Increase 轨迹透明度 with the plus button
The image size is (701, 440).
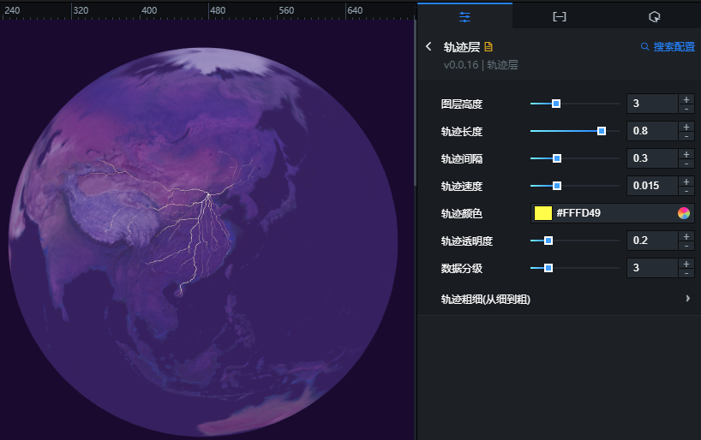686,236
